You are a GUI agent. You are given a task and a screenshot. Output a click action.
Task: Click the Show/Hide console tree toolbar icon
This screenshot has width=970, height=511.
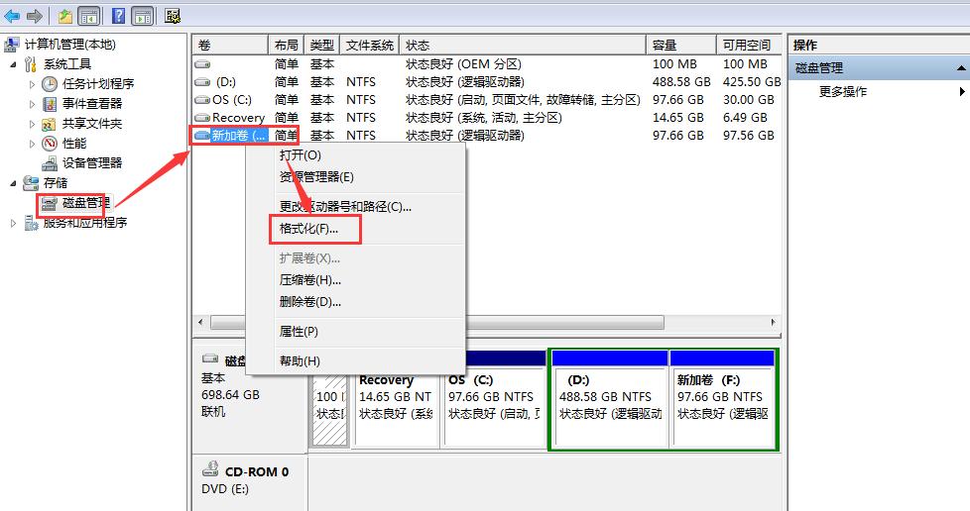coord(89,16)
